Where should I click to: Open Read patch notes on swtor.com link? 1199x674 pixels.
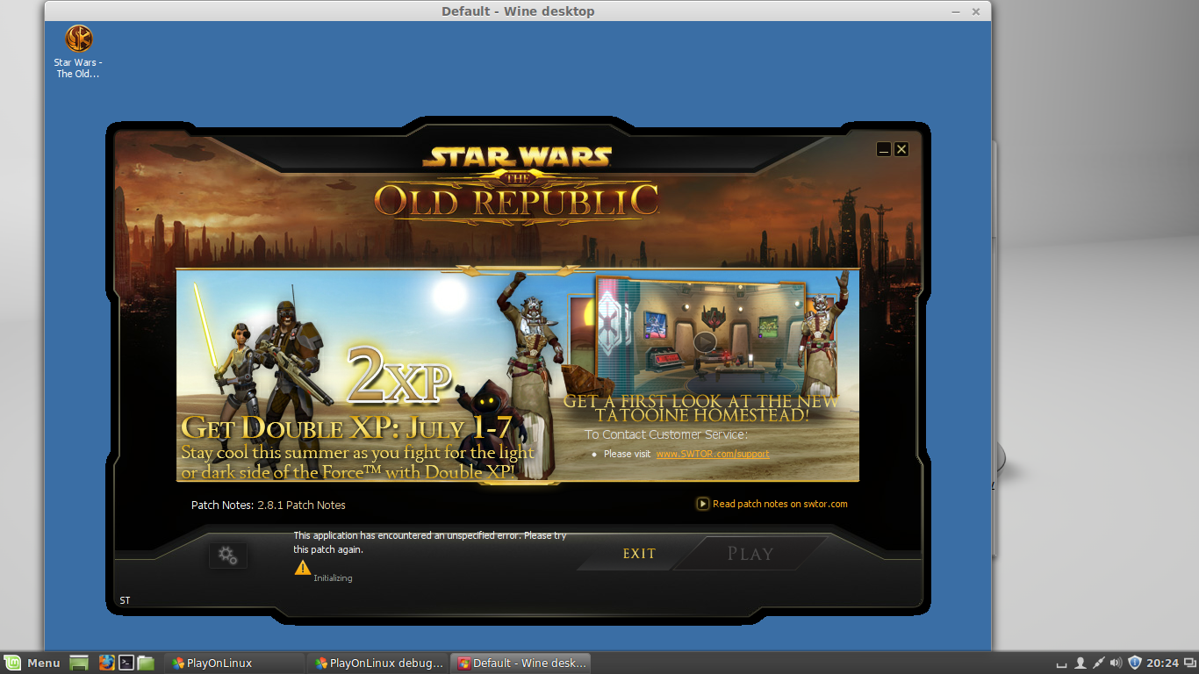[780, 504]
